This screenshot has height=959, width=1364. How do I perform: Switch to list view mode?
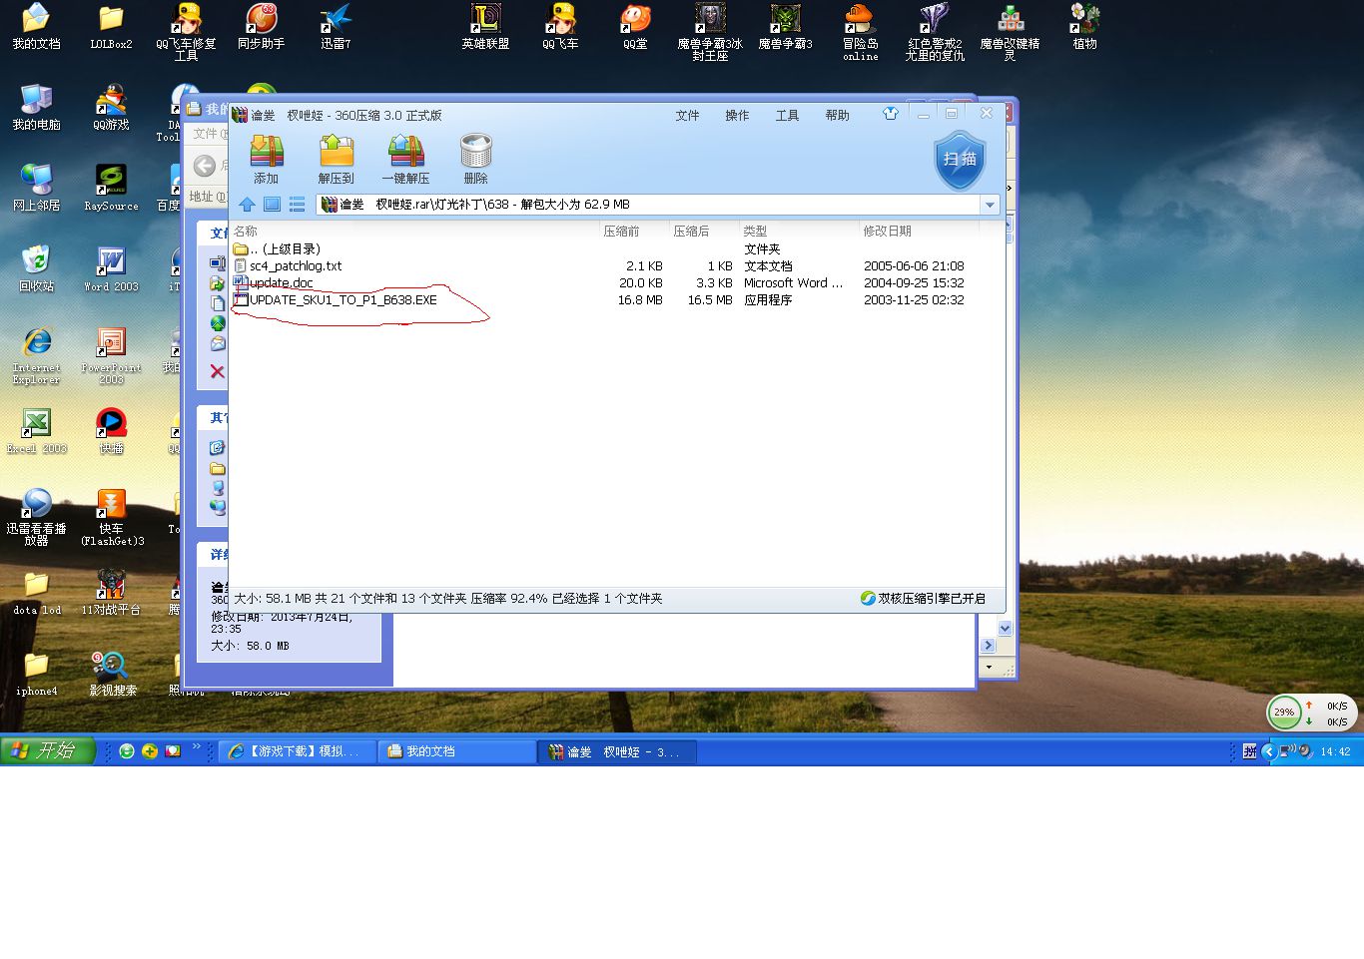(297, 205)
